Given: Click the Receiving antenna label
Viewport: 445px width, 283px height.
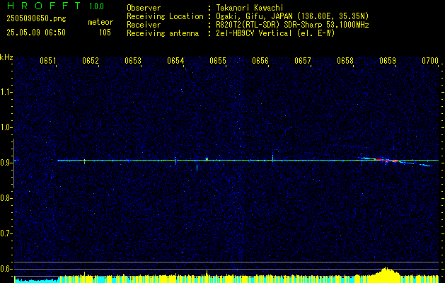Looking at the screenshot, I should pos(163,33).
